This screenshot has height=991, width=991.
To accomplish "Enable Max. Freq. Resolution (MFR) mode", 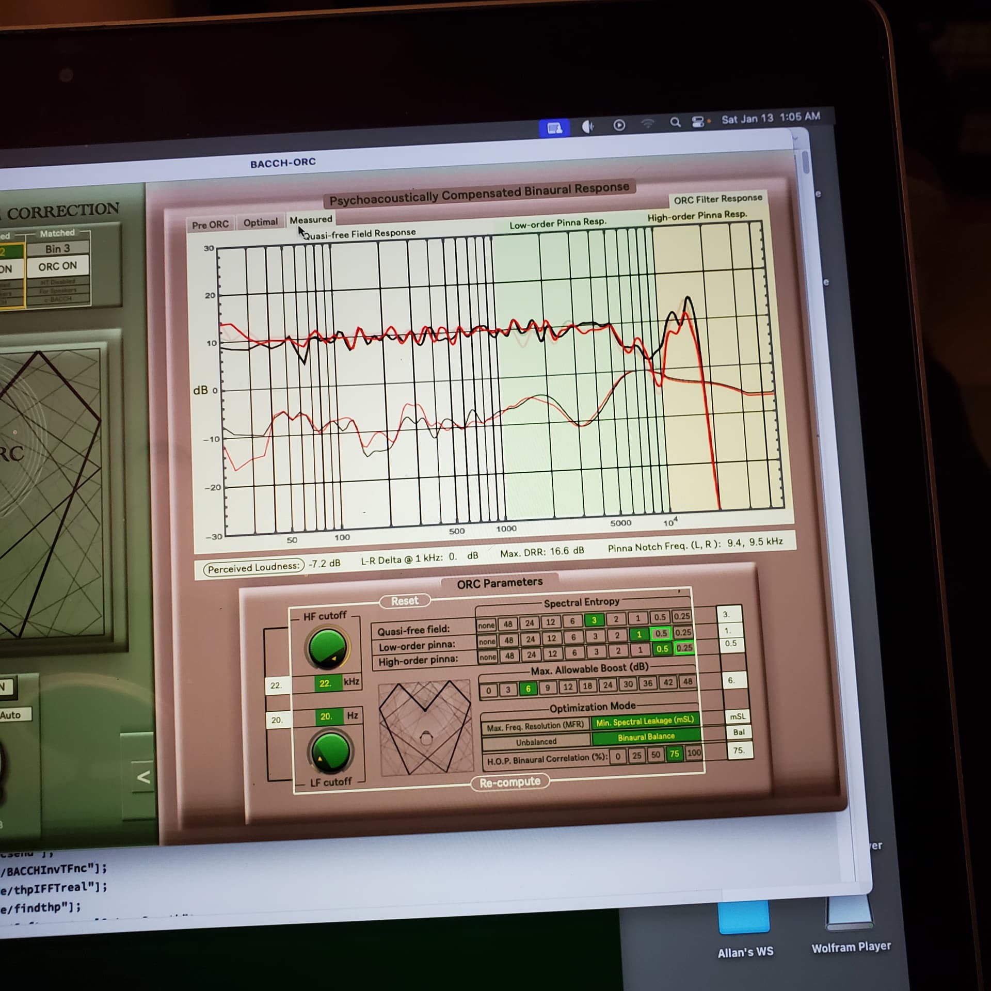I will (535, 726).
